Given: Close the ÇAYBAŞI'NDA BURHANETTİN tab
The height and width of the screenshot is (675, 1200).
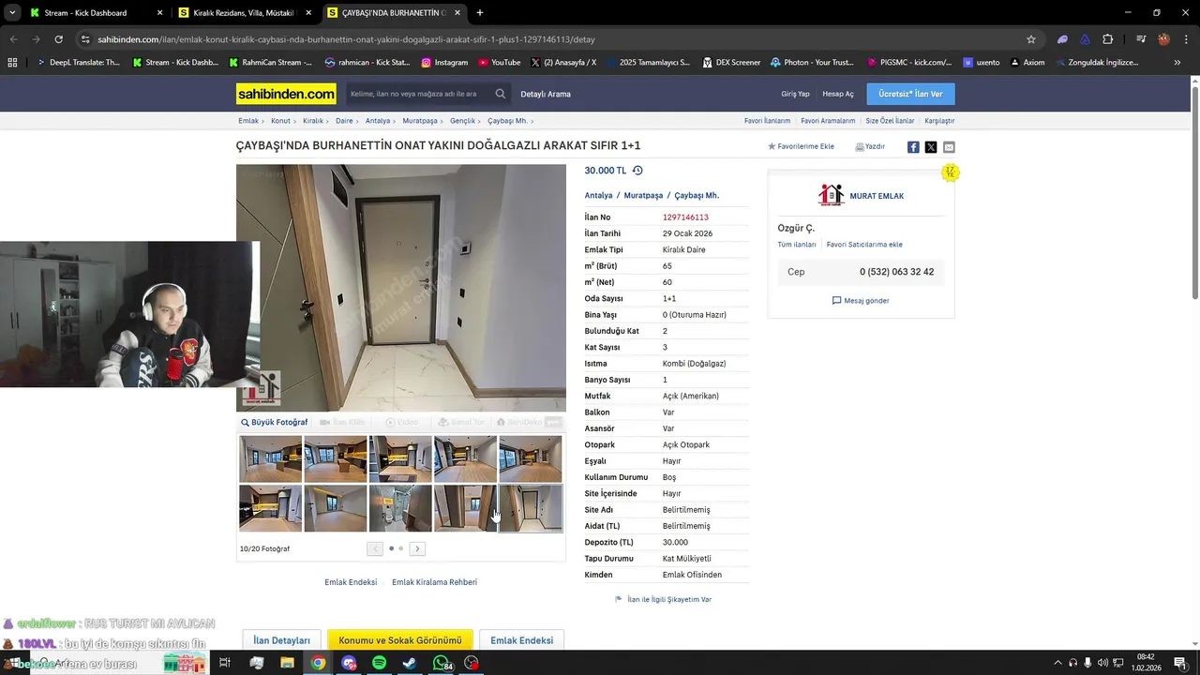Looking at the screenshot, I should 457,13.
